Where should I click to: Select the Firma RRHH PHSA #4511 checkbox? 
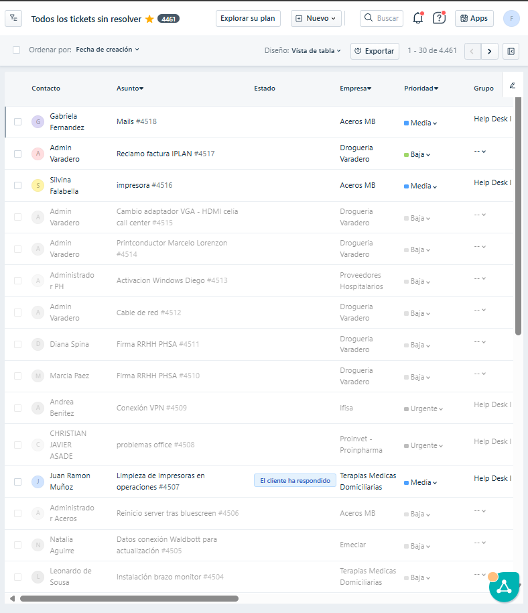tap(17, 344)
